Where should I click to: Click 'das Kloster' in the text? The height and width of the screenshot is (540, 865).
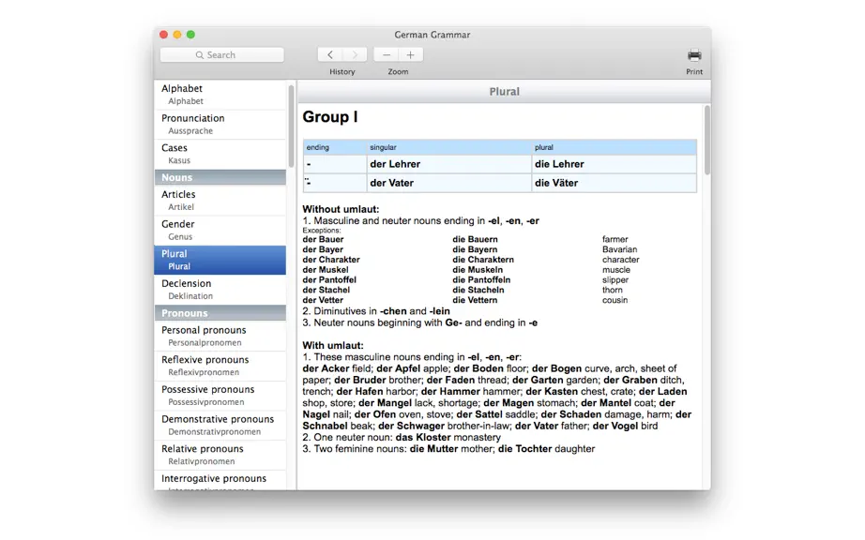click(421, 438)
